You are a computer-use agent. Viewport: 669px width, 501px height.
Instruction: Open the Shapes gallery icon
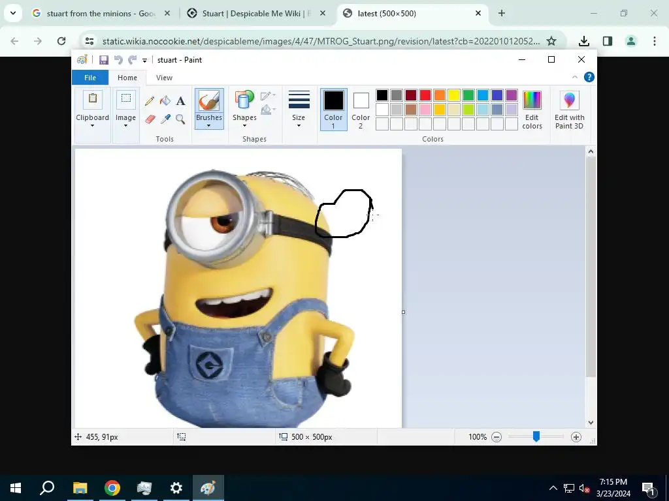coord(244,100)
